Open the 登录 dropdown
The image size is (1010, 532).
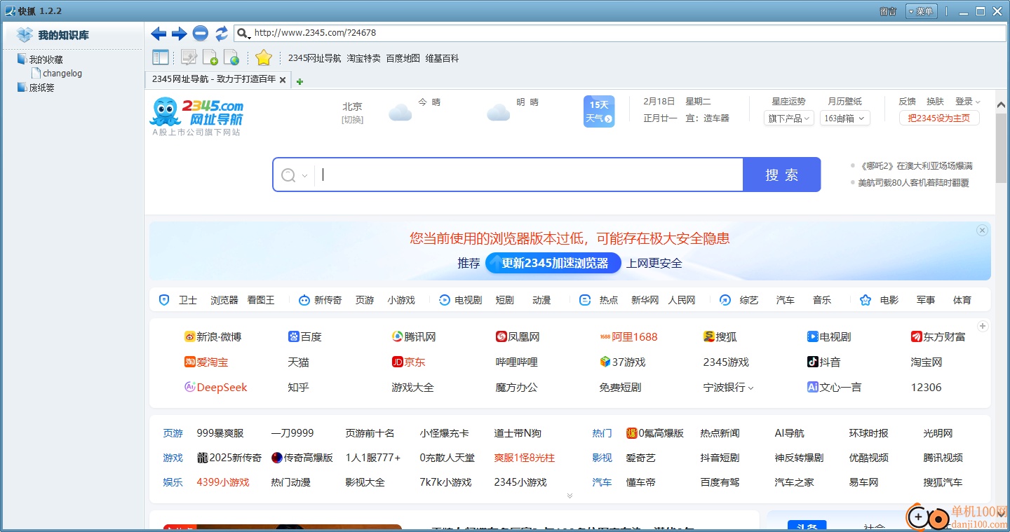pyautogui.click(x=967, y=102)
